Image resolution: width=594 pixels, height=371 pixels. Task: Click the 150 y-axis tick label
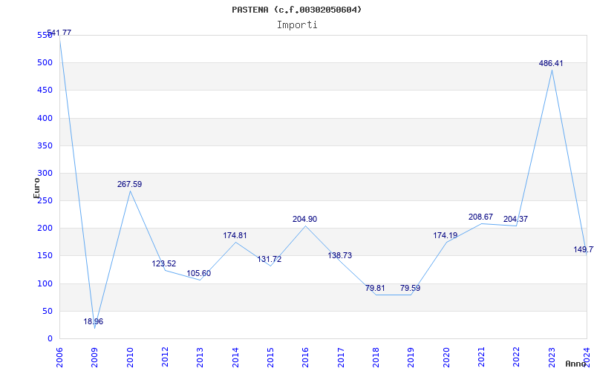click(45, 256)
